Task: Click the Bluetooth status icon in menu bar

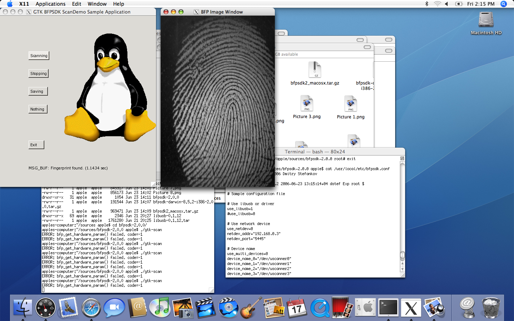Action: click(427, 4)
